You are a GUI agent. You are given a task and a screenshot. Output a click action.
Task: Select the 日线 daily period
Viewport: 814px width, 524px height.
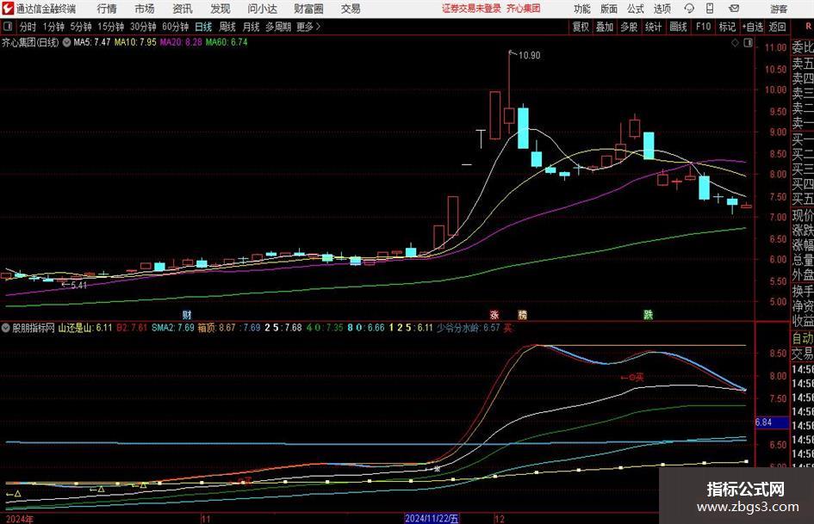pyautogui.click(x=203, y=27)
